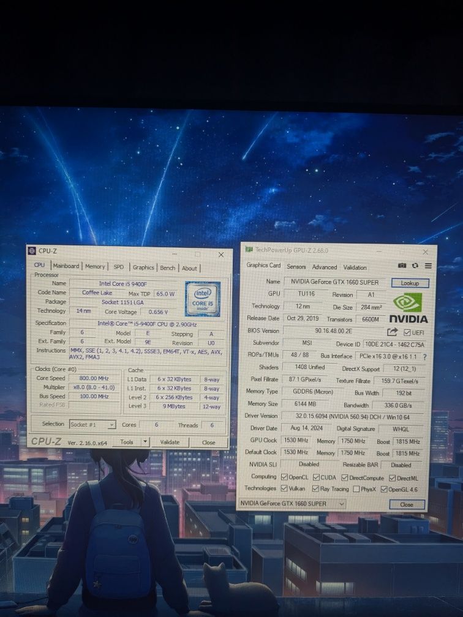Screen dimensions: 463x617
Task: Switch to the Memory tab in CPU-Z
Action: 95,266
